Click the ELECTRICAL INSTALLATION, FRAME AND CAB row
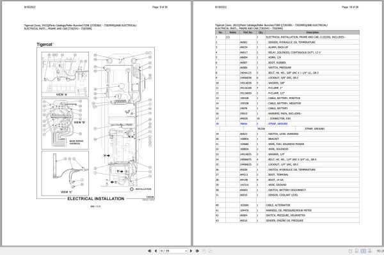 (287, 37)
